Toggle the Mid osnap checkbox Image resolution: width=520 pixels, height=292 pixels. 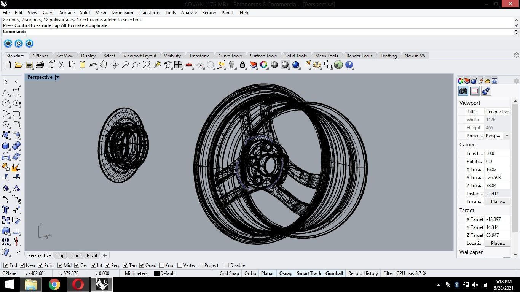coord(60,265)
